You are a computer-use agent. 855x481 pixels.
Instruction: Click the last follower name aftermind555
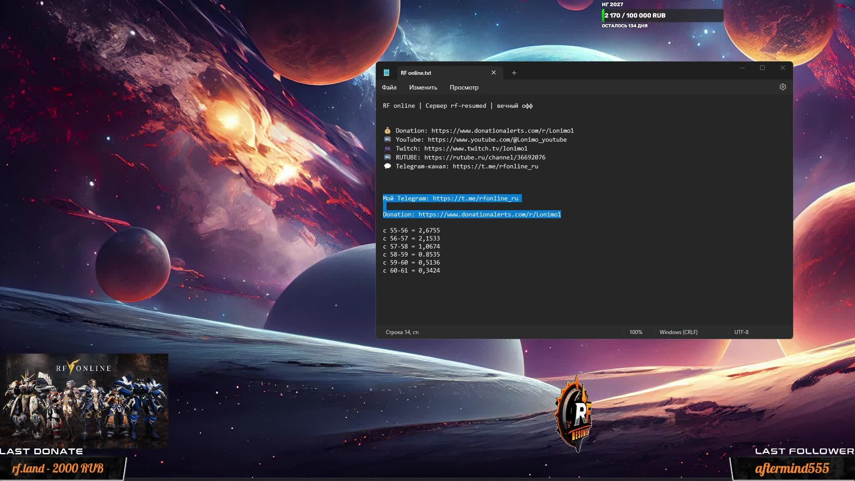(x=792, y=469)
